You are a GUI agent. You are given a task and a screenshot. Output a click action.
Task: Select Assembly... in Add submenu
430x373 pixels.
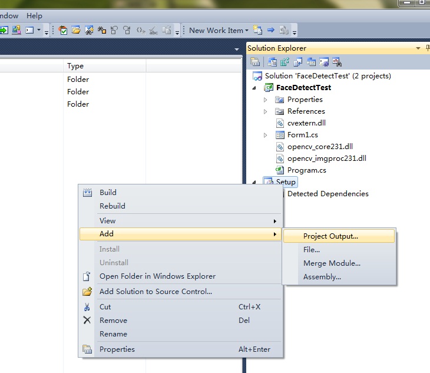tap(339, 277)
